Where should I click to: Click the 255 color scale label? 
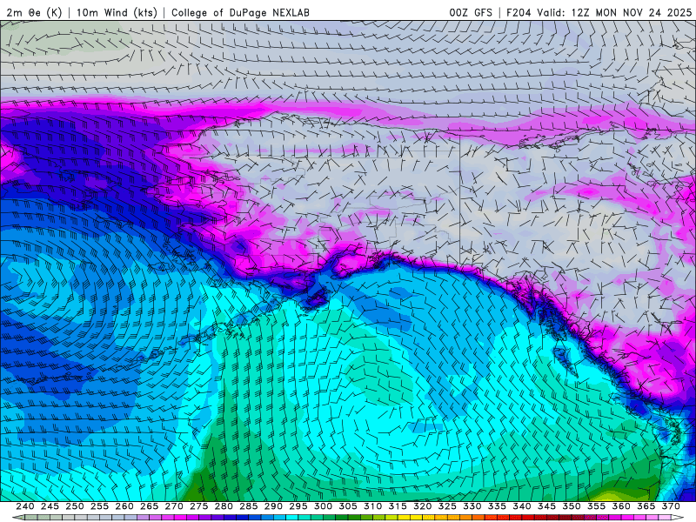99,506
